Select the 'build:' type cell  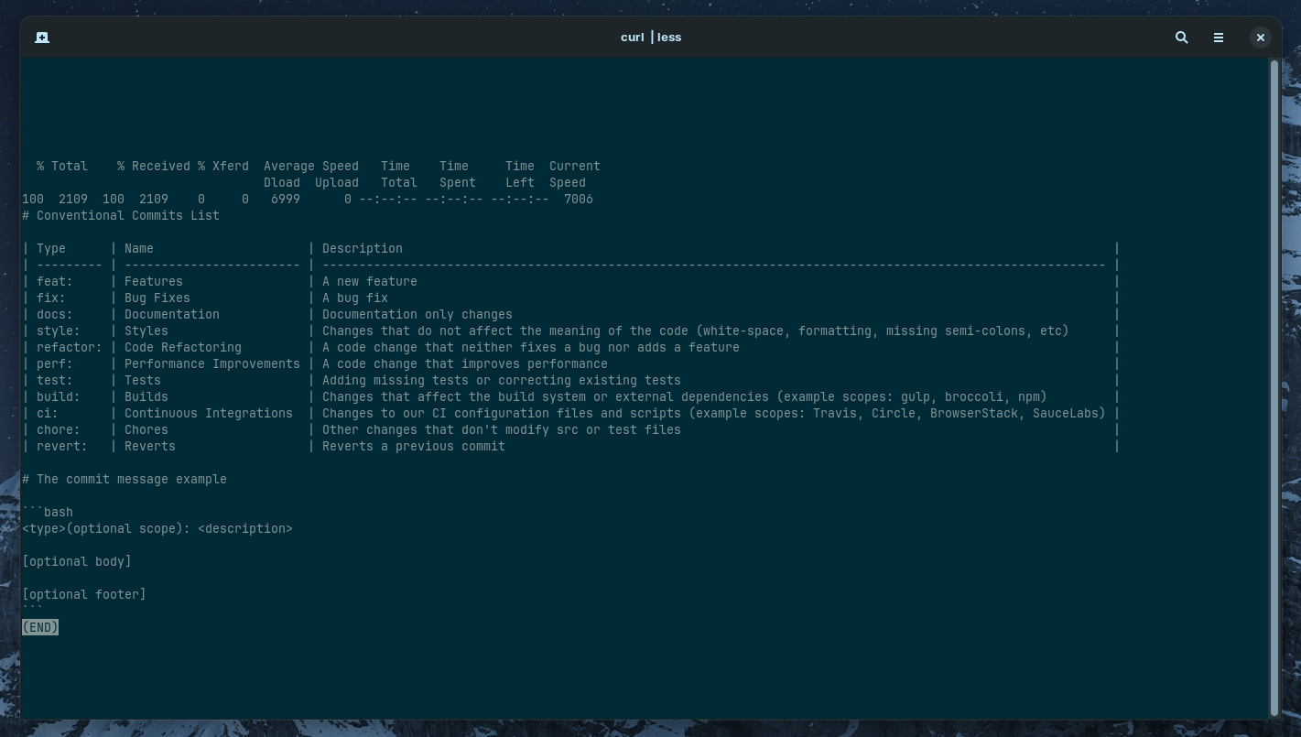[59, 397]
